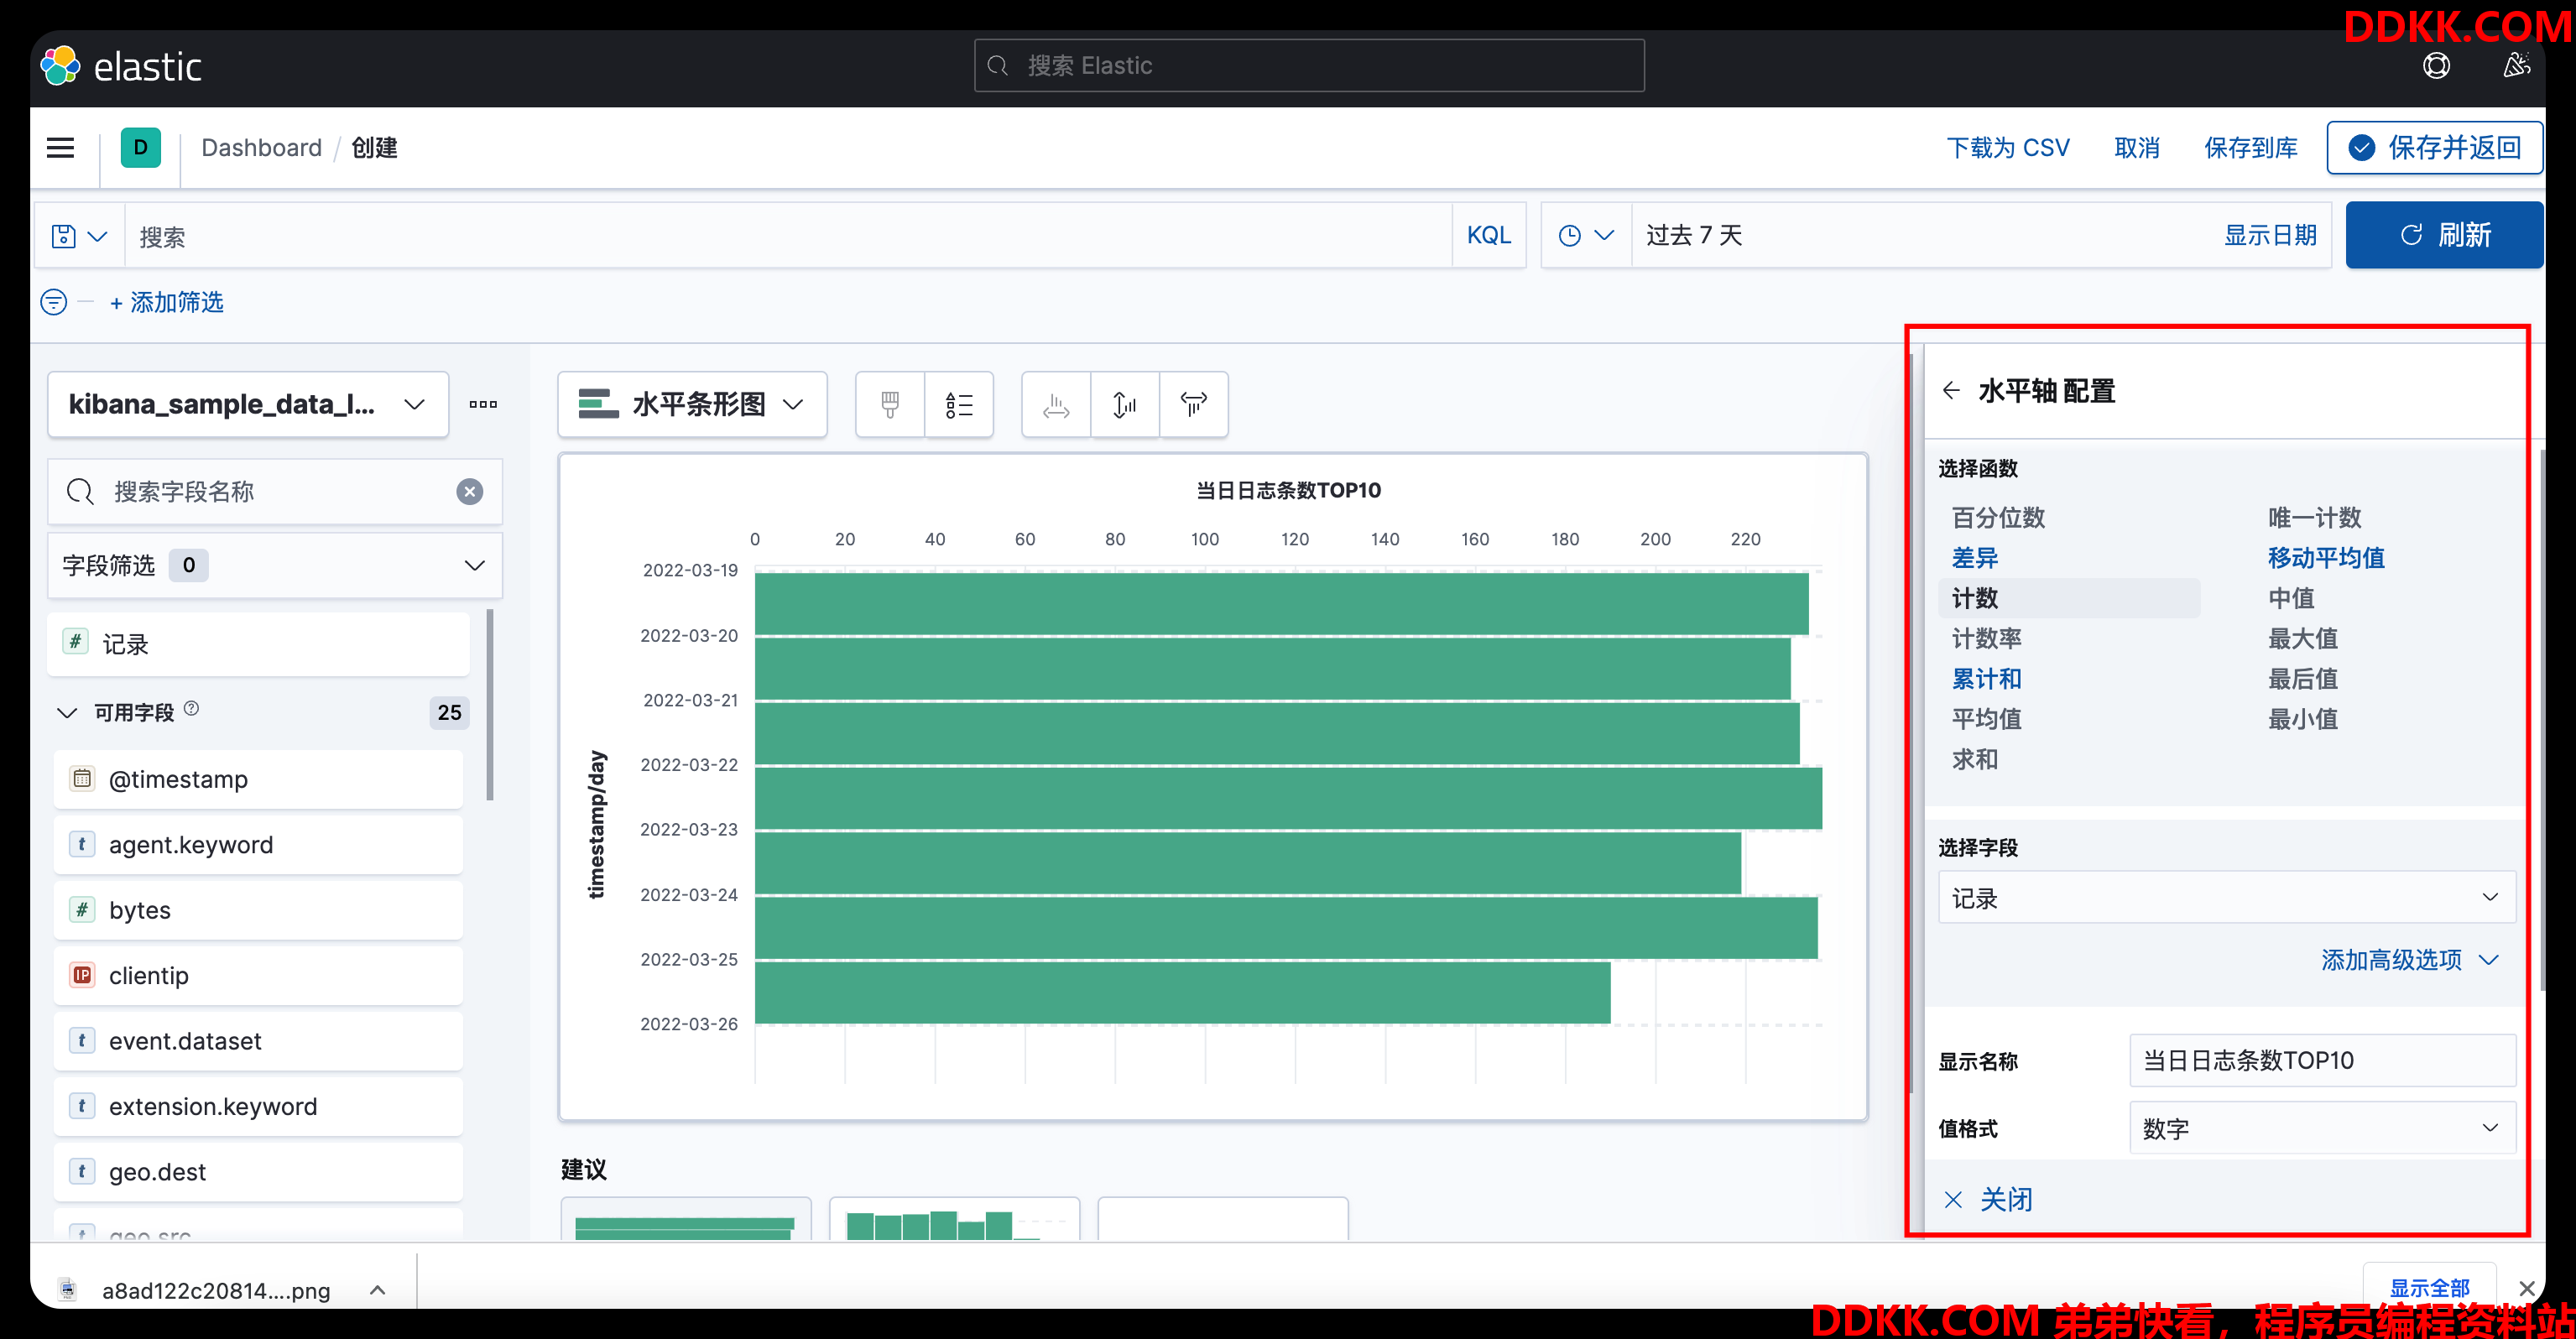Open bottom axis settings icon
Viewport: 2576px width, 1339px height.
[1056, 404]
